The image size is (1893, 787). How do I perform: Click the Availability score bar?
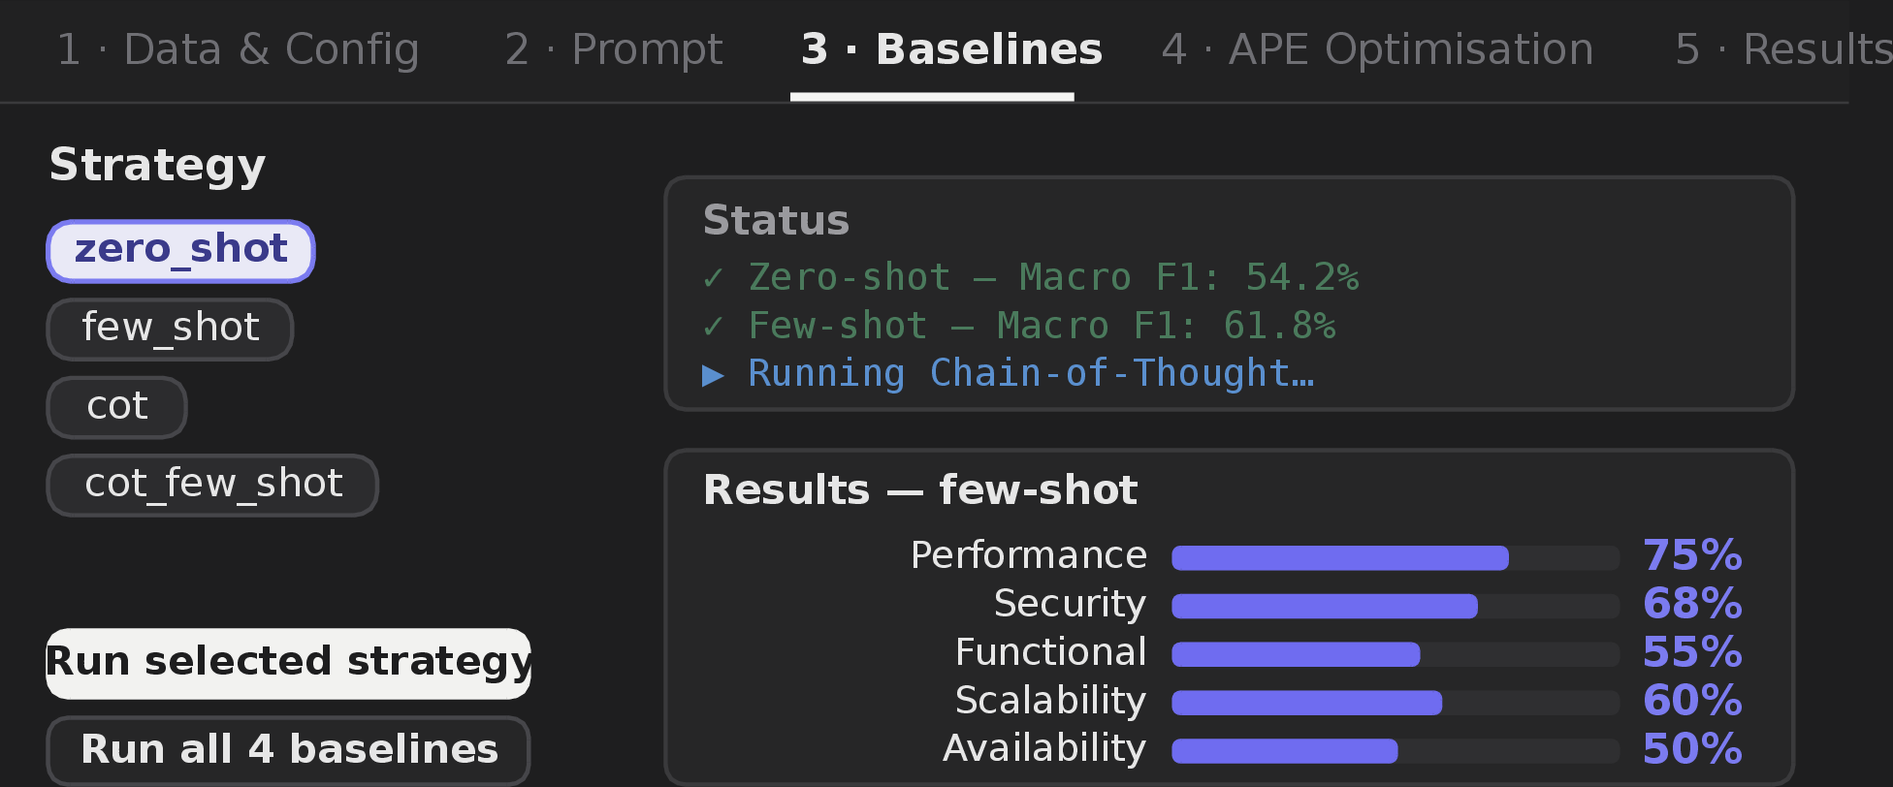coord(1396,751)
